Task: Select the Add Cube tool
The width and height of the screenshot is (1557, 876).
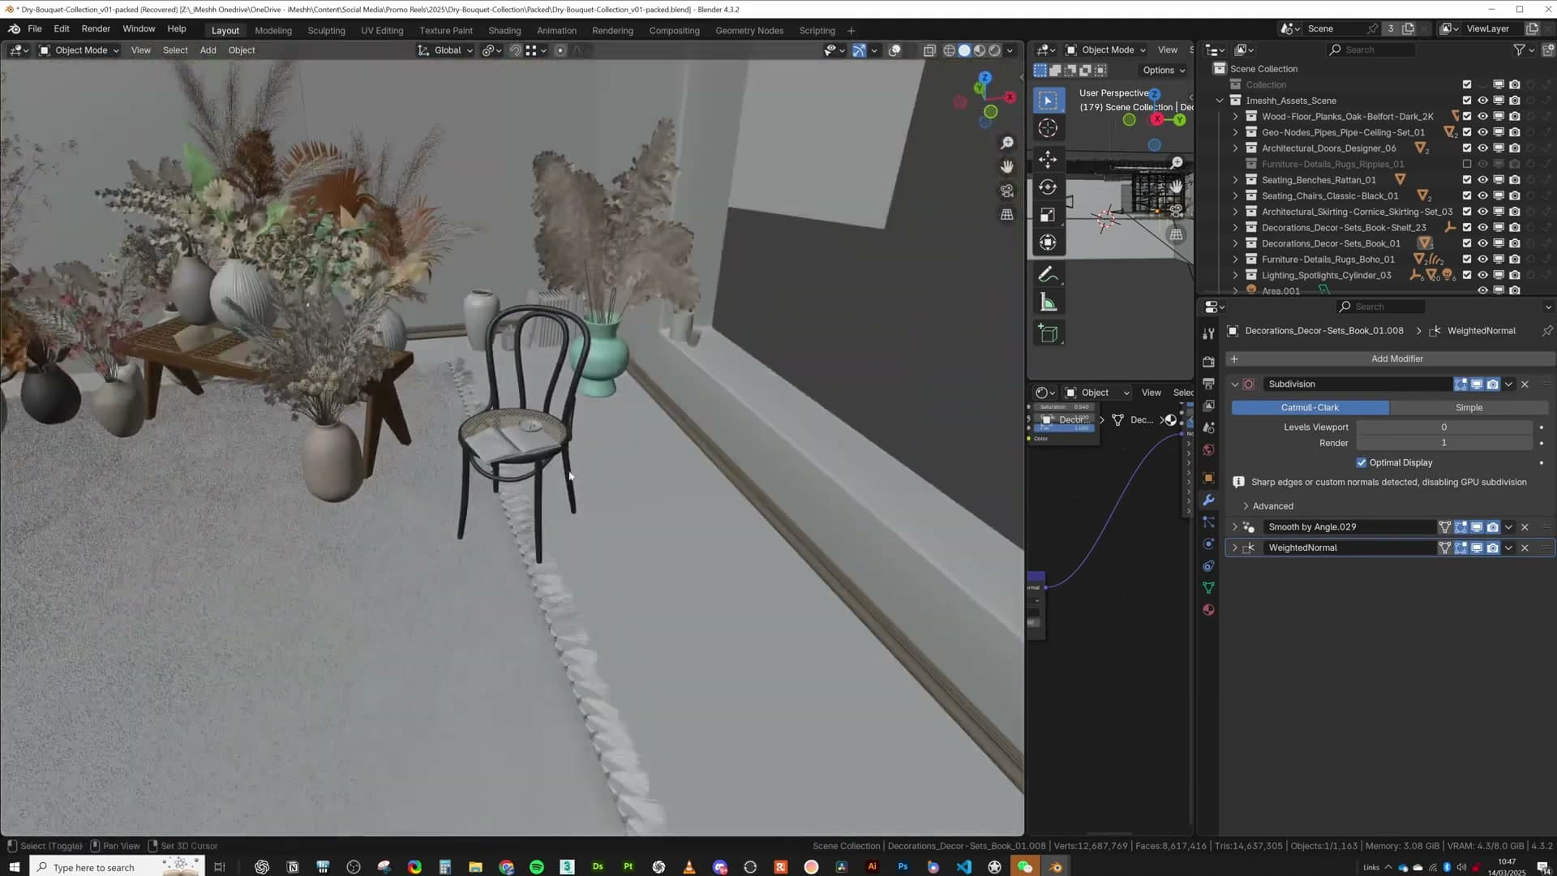Action: pos(1048,333)
